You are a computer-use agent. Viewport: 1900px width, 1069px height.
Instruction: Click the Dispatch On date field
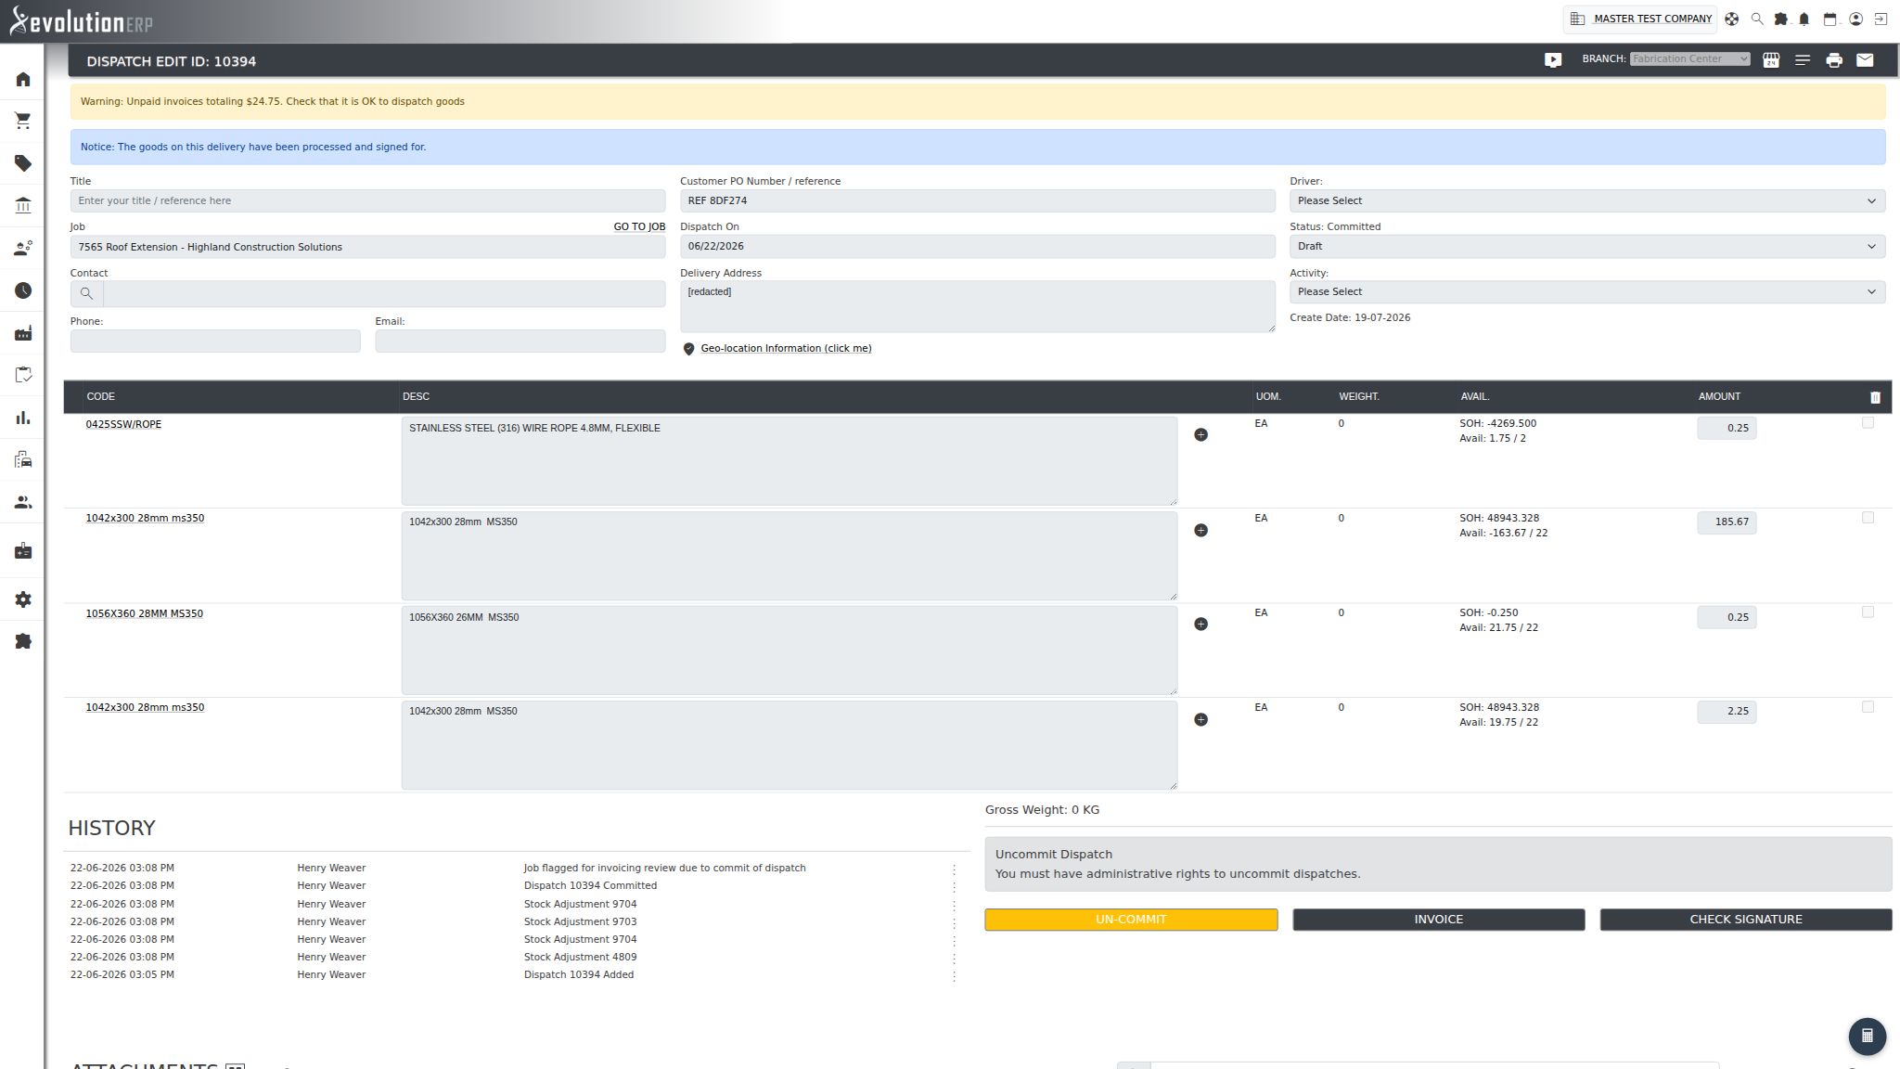pyautogui.click(x=977, y=247)
